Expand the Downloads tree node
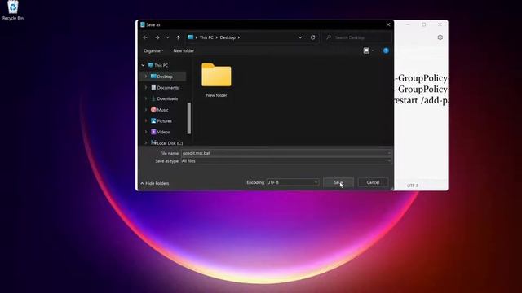 click(146, 98)
